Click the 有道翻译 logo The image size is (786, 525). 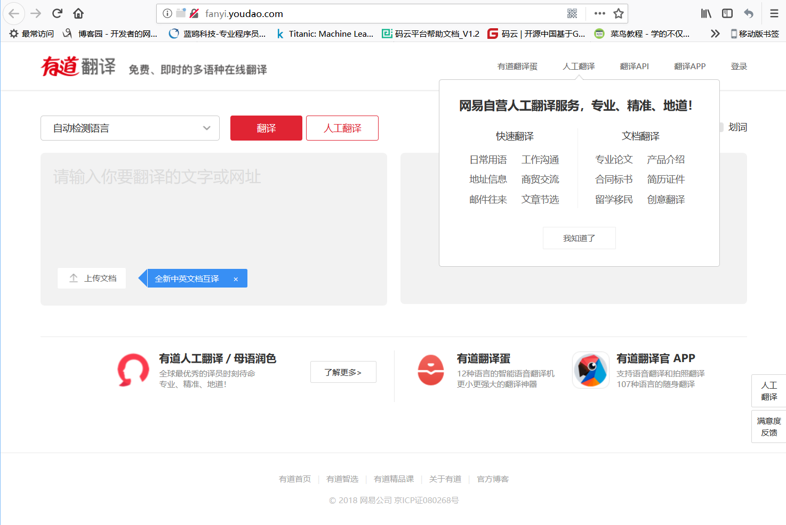pos(78,67)
